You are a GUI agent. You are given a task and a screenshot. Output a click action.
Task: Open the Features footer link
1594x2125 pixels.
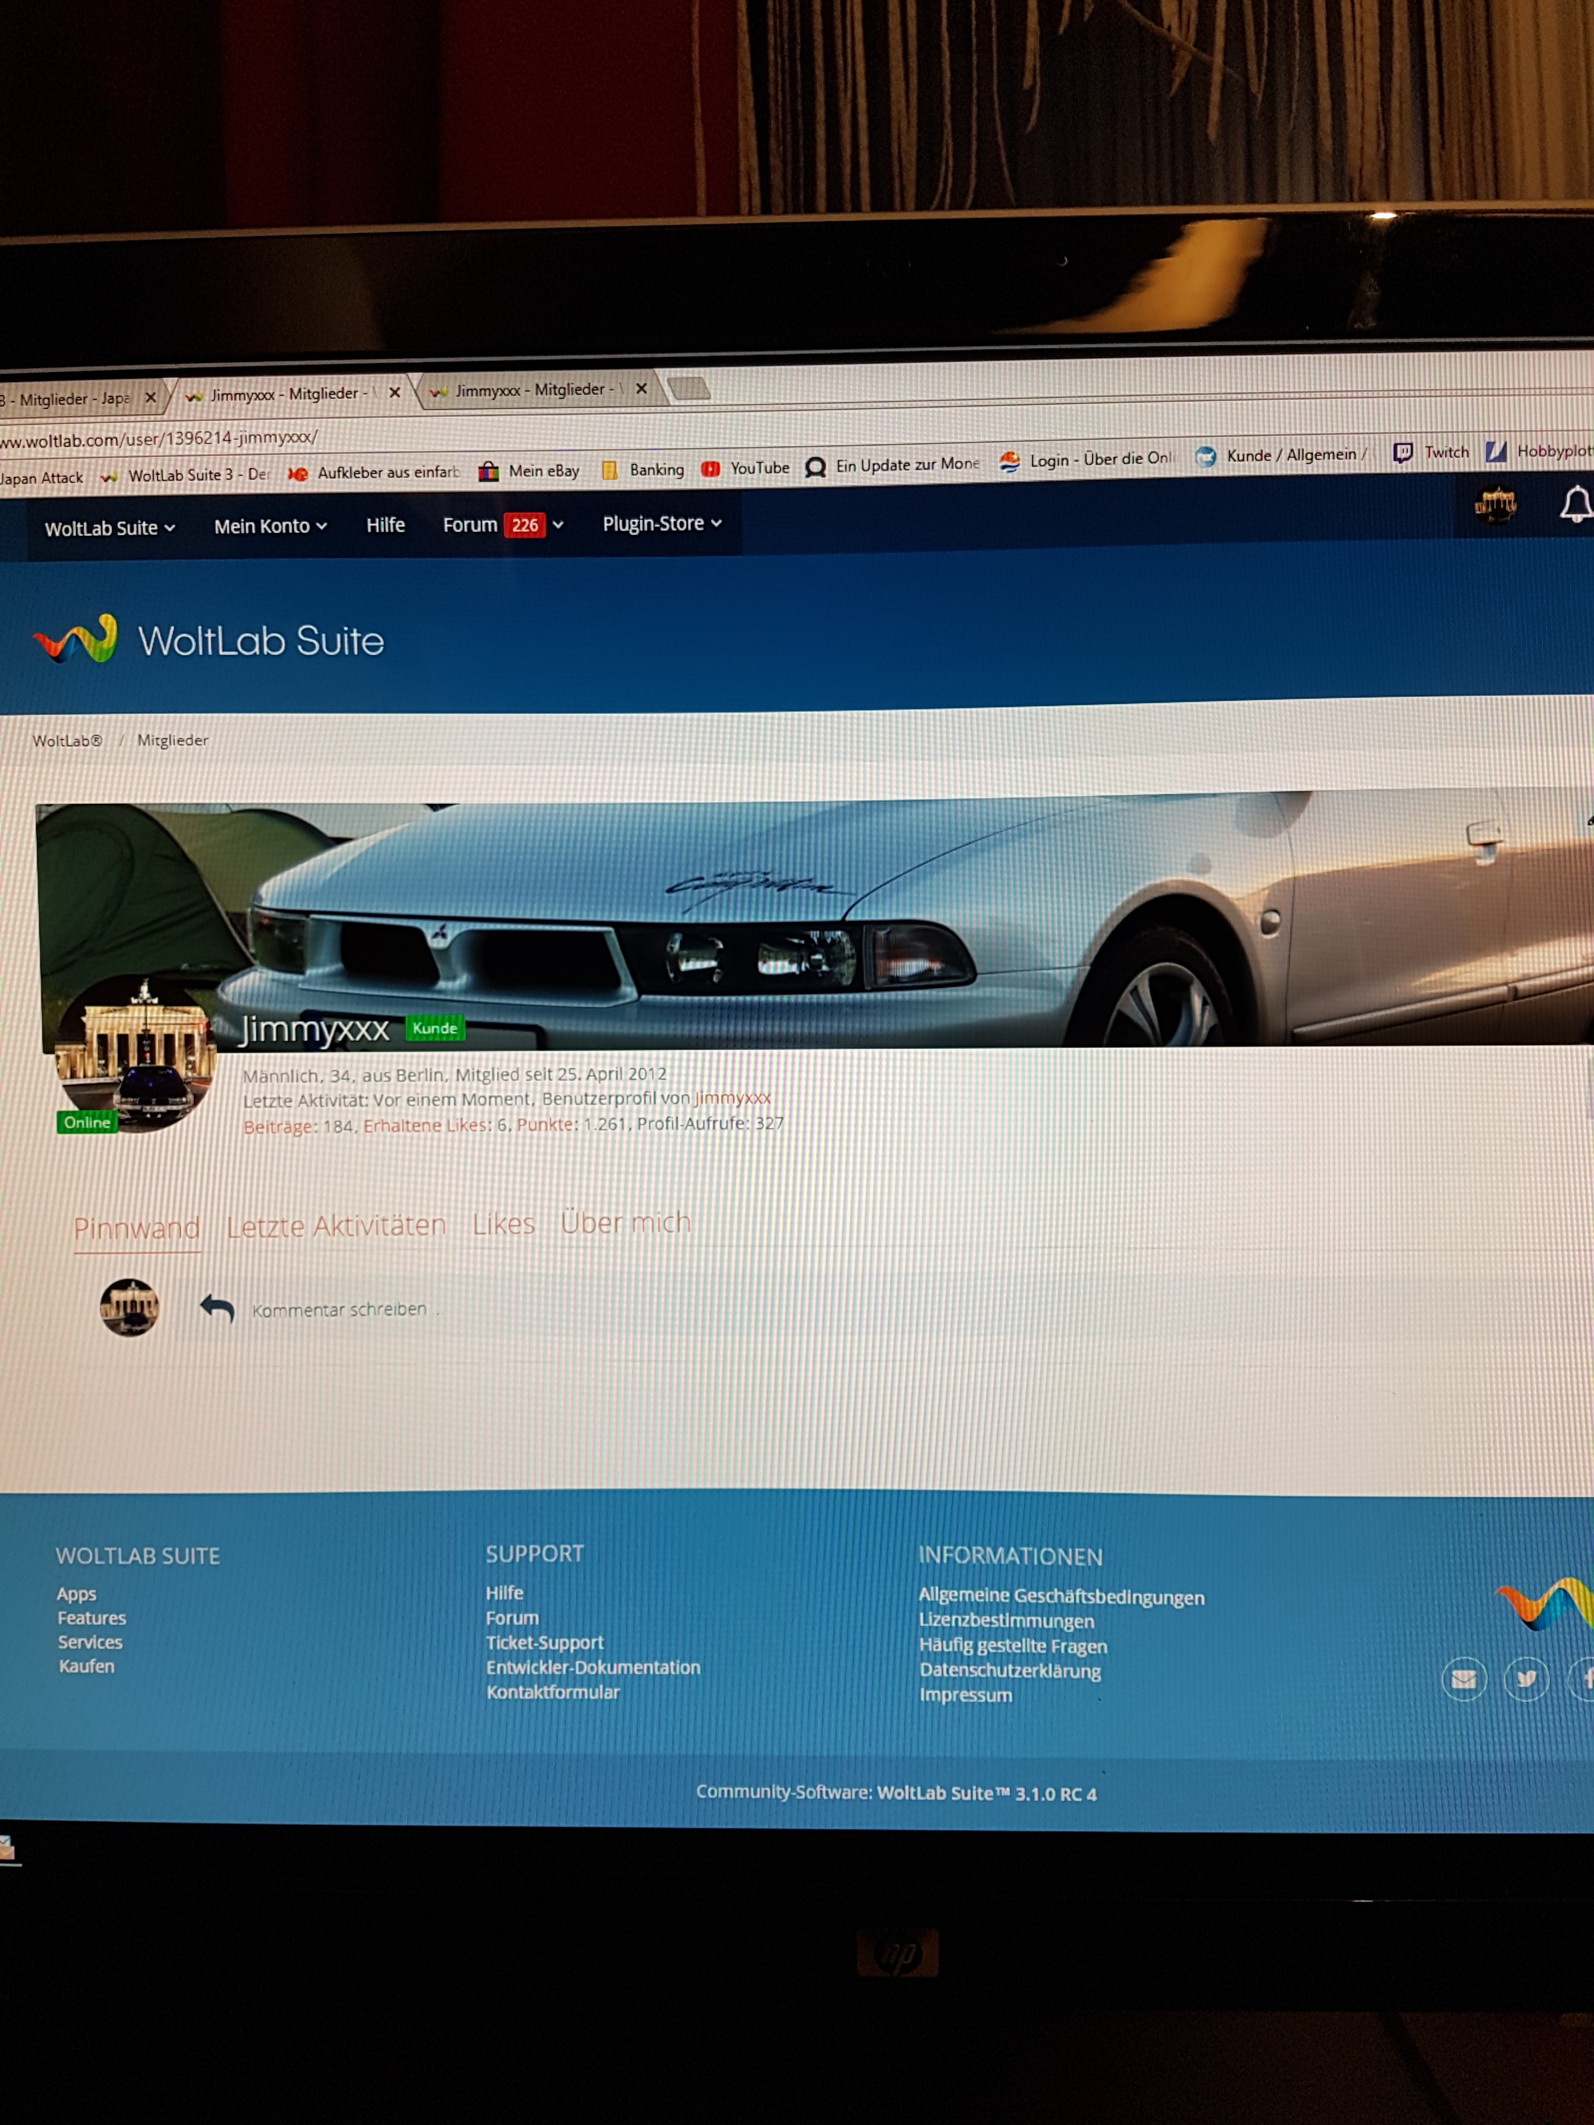91,1618
